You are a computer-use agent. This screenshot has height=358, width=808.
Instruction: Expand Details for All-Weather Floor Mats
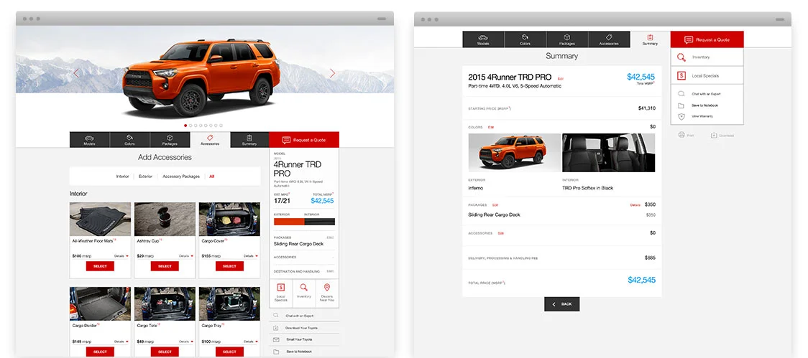pos(121,255)
